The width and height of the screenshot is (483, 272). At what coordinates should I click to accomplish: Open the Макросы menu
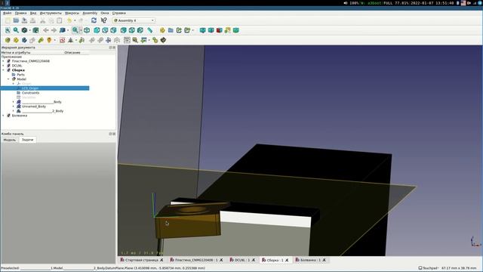[72, 13]
